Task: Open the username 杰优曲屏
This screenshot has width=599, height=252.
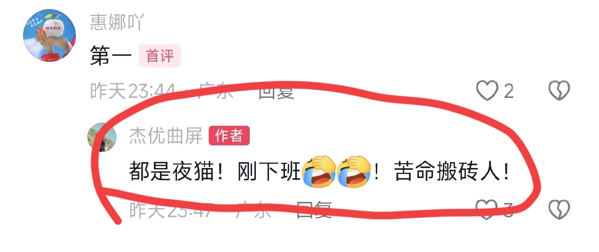Action: [x=166, y=136]
